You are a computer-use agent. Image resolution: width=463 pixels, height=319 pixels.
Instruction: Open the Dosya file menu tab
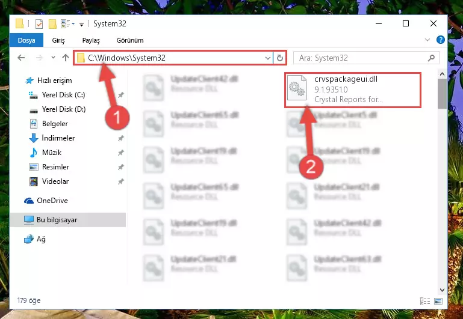[26, 40]
